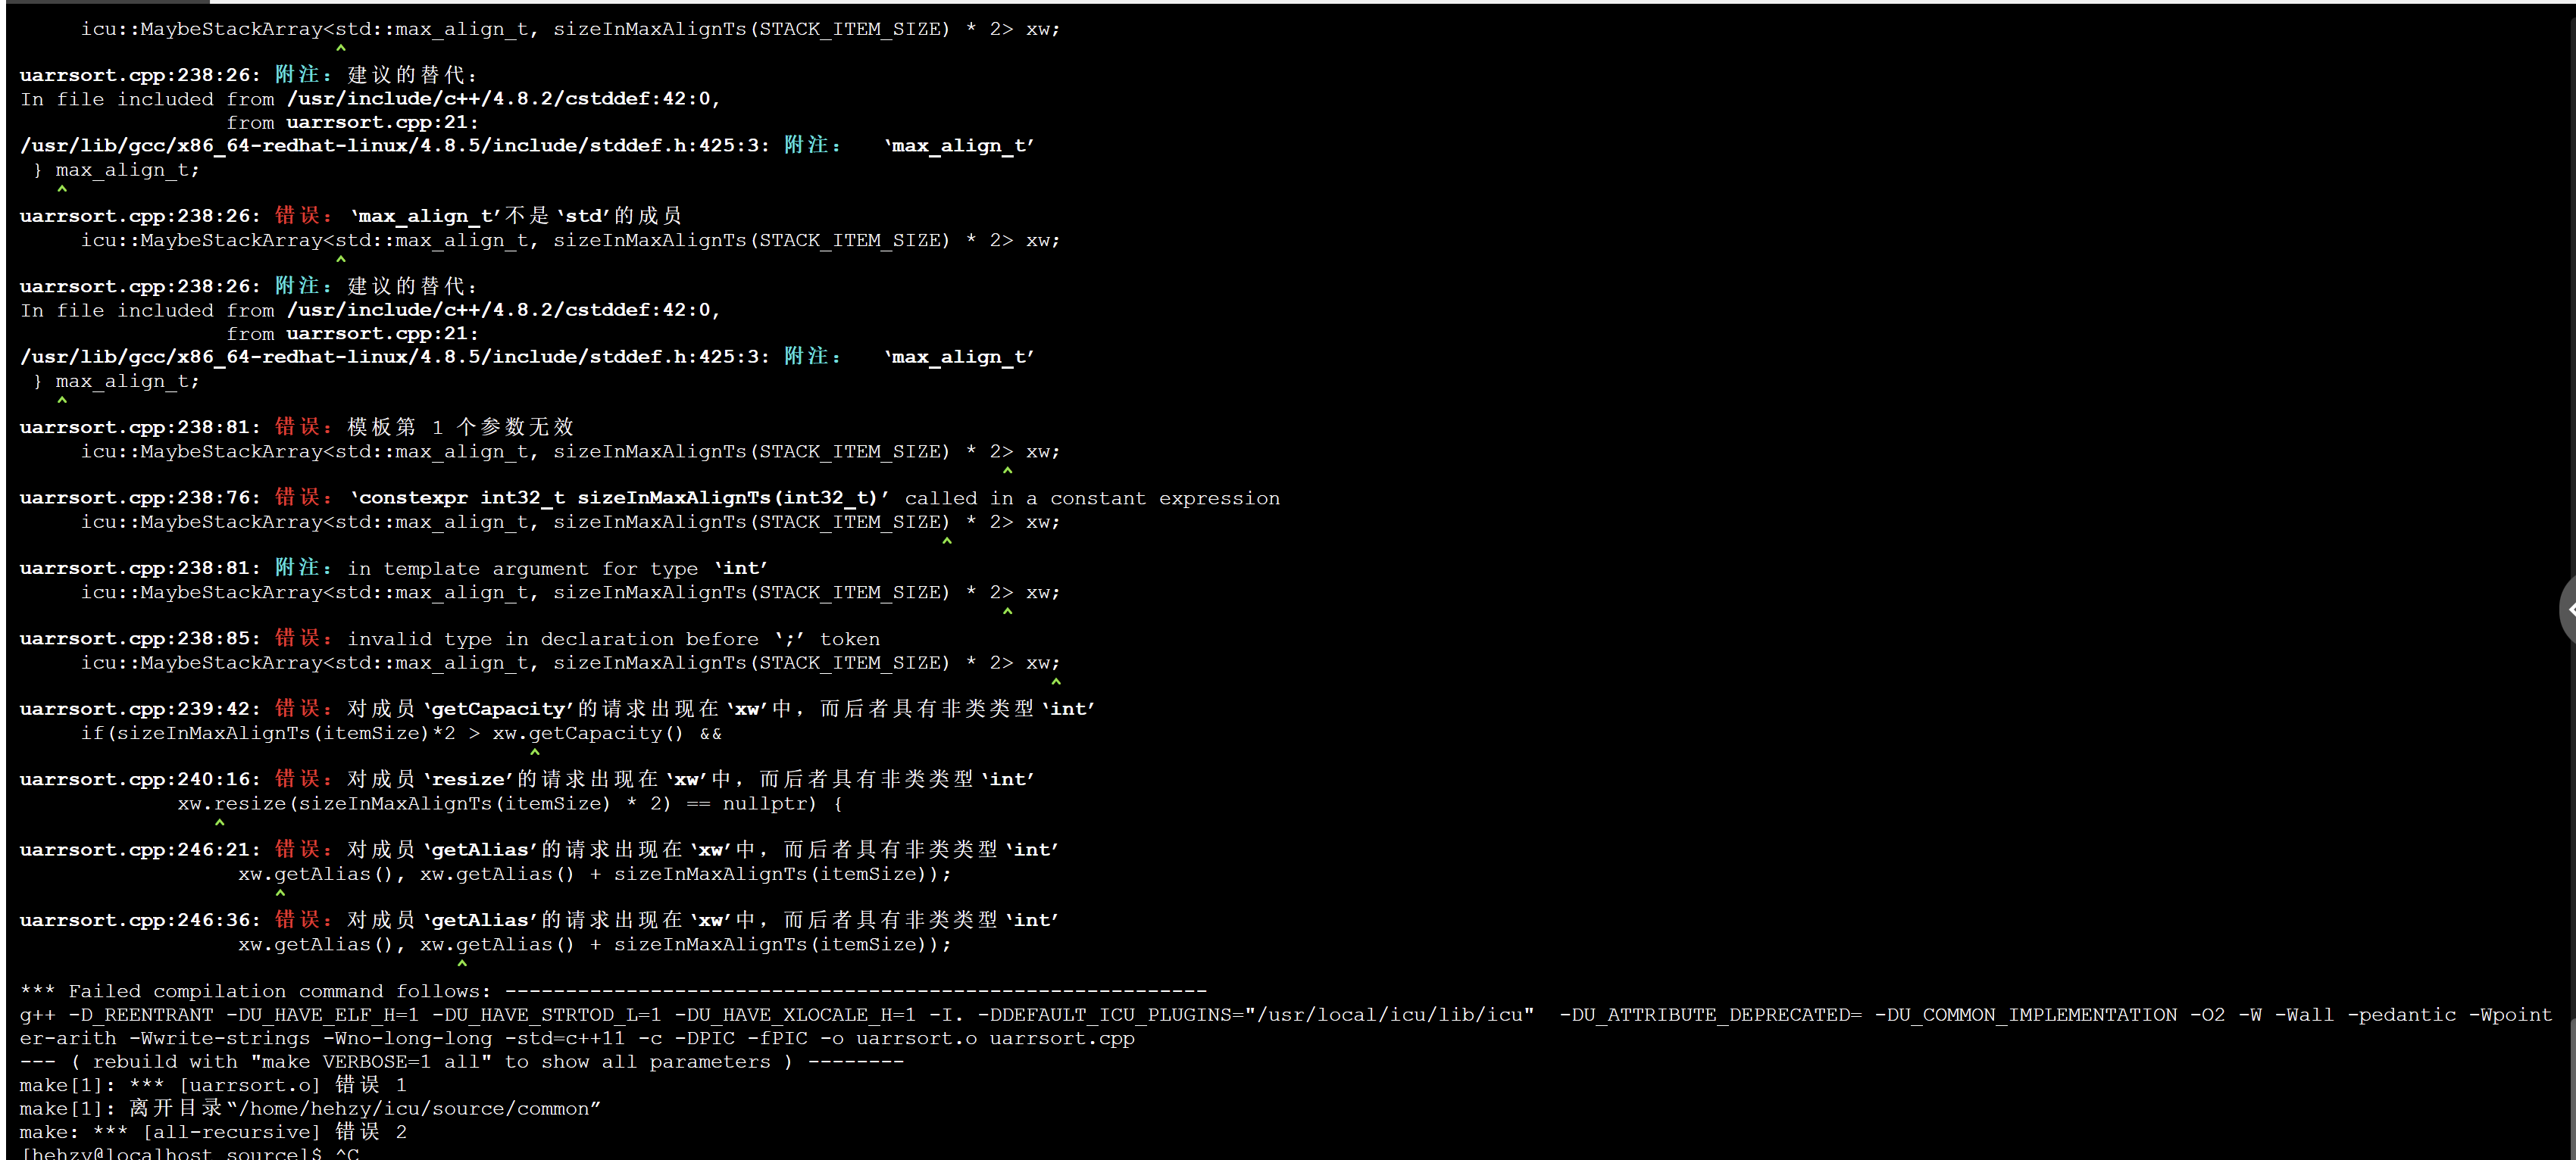Click code line "xw.resize(sizeInMaxAlignTs(itemSize) * 2) == nullptr) {"
Screen dimensions: 2576x1160
510,804
